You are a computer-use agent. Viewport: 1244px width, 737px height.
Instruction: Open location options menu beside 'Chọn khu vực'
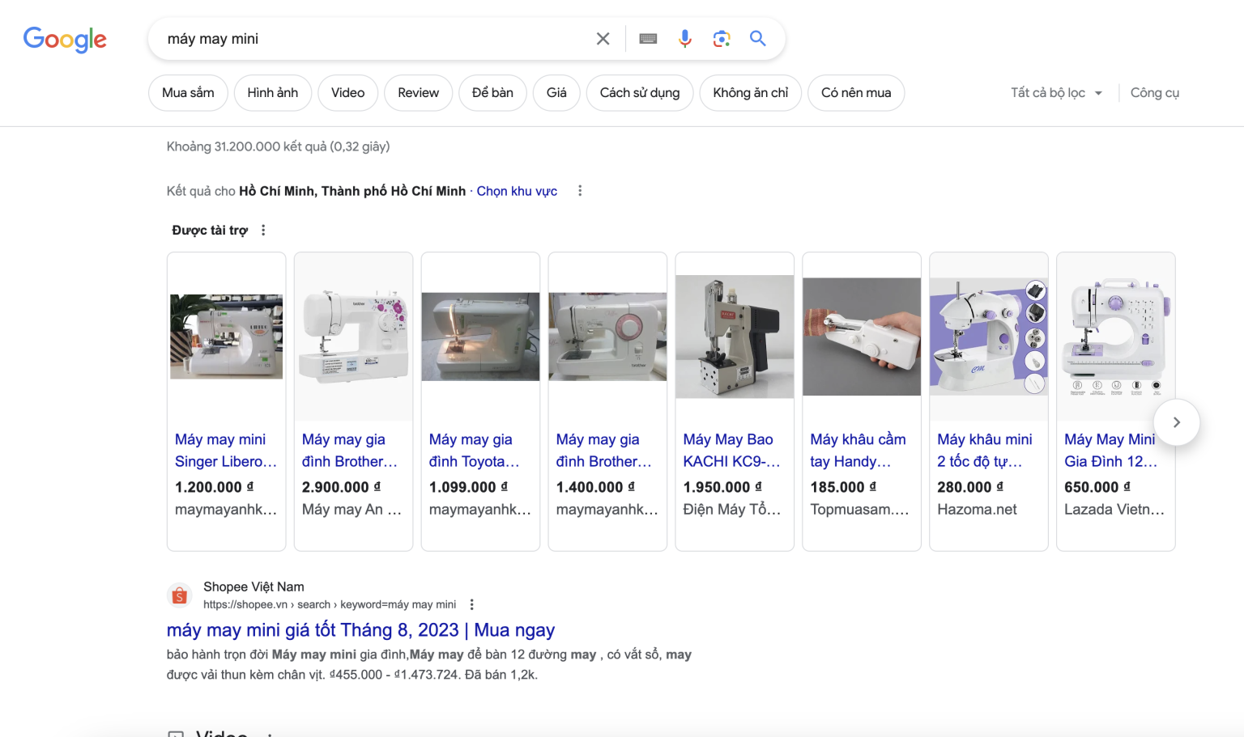pos(580,191)
